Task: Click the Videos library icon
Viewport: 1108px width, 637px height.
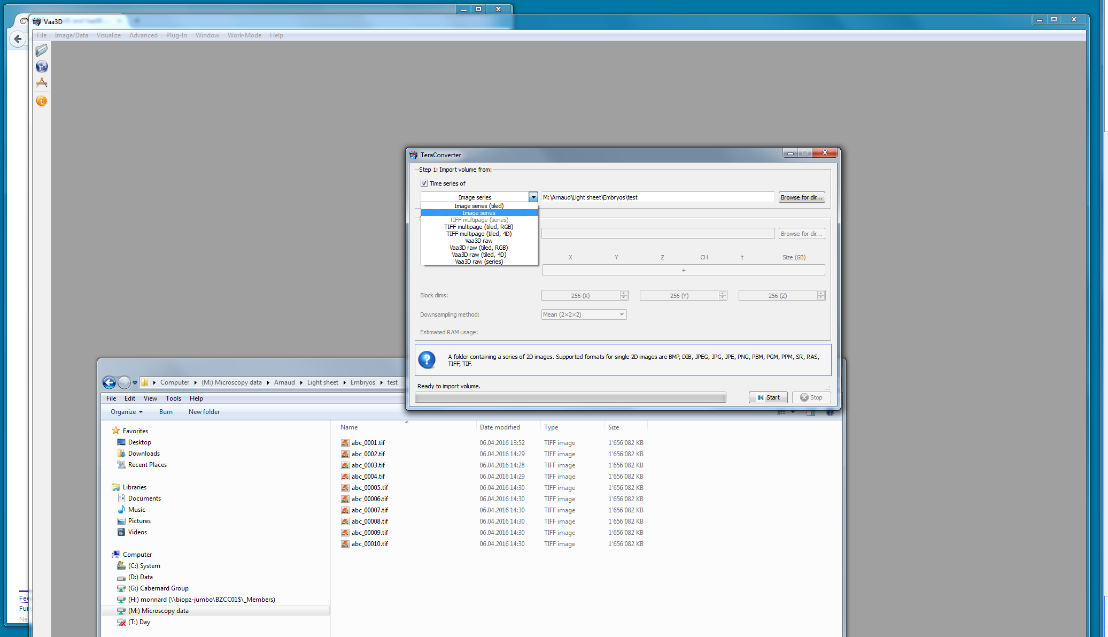Action: 121,532
